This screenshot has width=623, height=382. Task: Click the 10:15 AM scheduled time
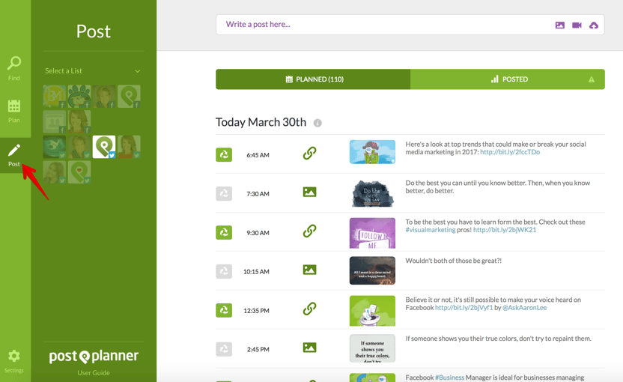256,272
